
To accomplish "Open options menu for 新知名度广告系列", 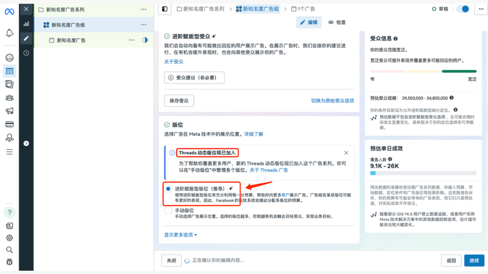I will click(x=144, y=9).
